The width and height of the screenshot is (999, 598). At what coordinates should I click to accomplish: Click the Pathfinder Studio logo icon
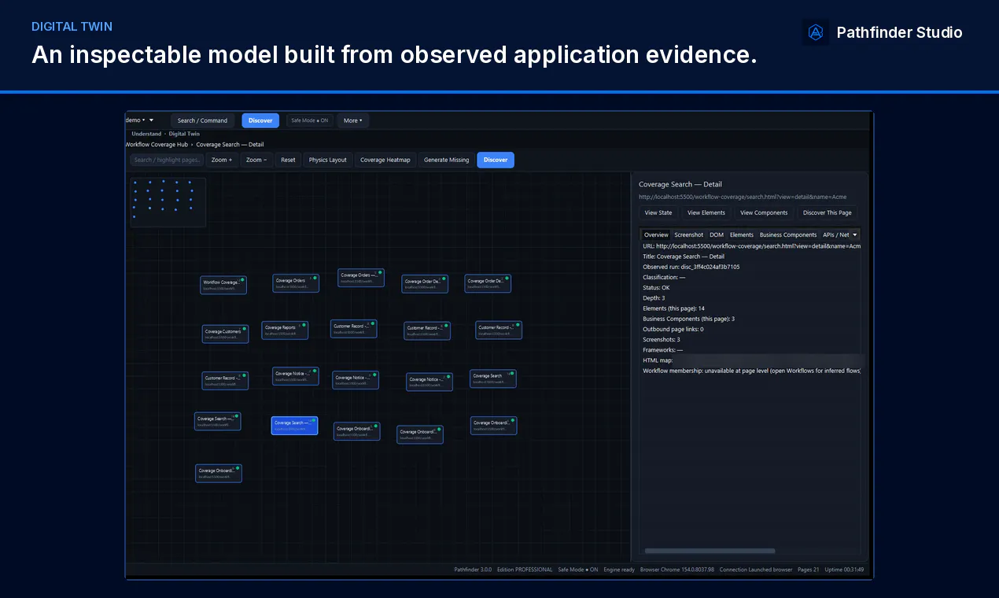click(816, 32)
